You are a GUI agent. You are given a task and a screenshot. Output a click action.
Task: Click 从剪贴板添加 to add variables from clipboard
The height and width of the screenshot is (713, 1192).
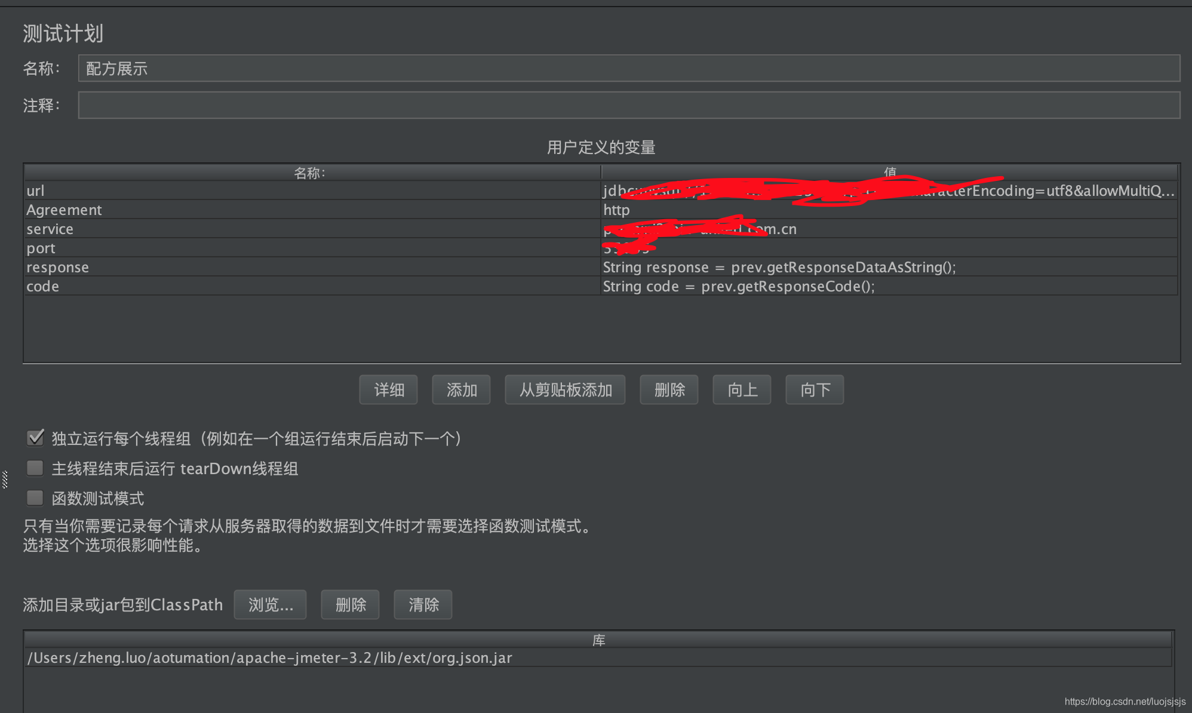564,389
